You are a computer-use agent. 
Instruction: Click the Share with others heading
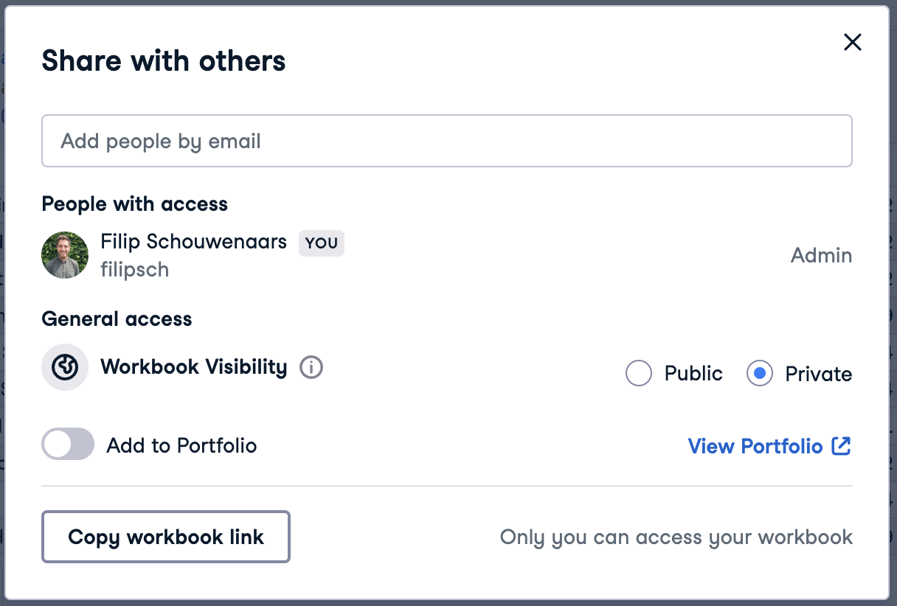(x=163, y=60)
